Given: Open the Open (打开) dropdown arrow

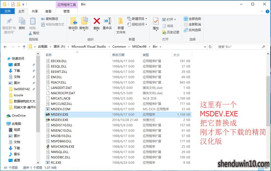Looking at the screenshot, I should pyautogui.click(x=175, y=19).
